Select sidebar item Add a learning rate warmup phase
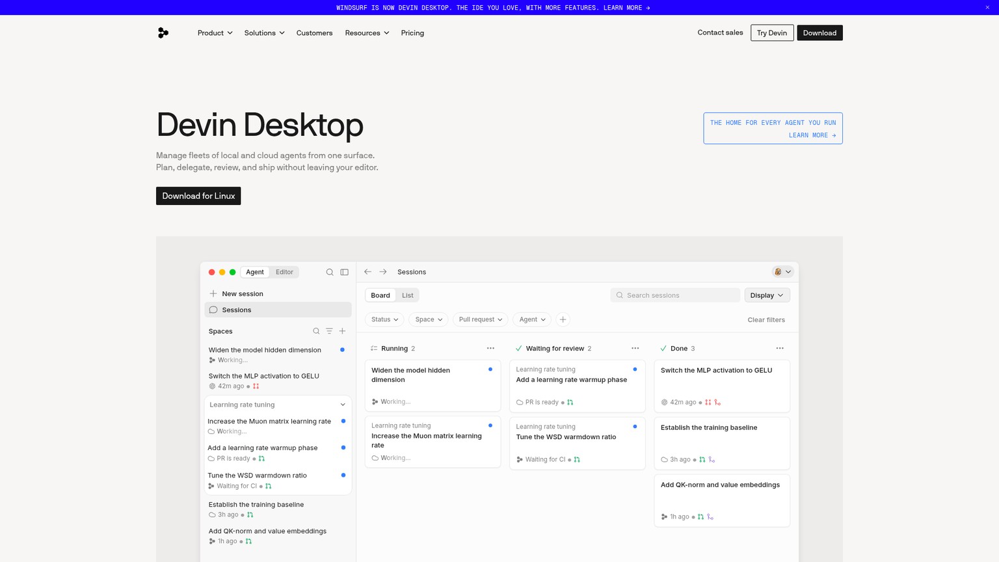Viewport: 999px width, 562px height. [x=278, y=453]
